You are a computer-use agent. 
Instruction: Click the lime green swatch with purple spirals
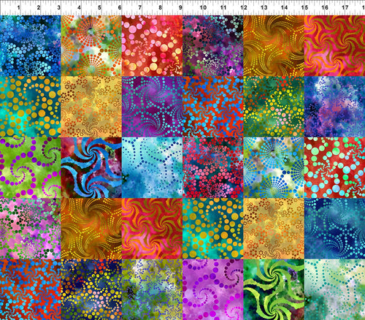[31, 167]
